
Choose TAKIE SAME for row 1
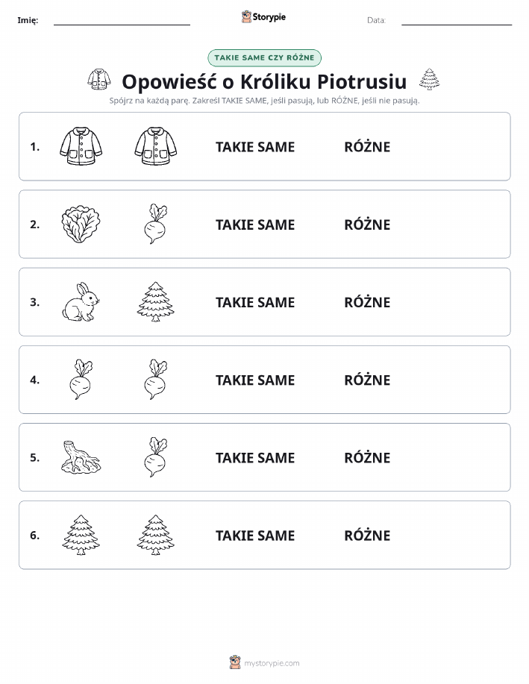255,147
